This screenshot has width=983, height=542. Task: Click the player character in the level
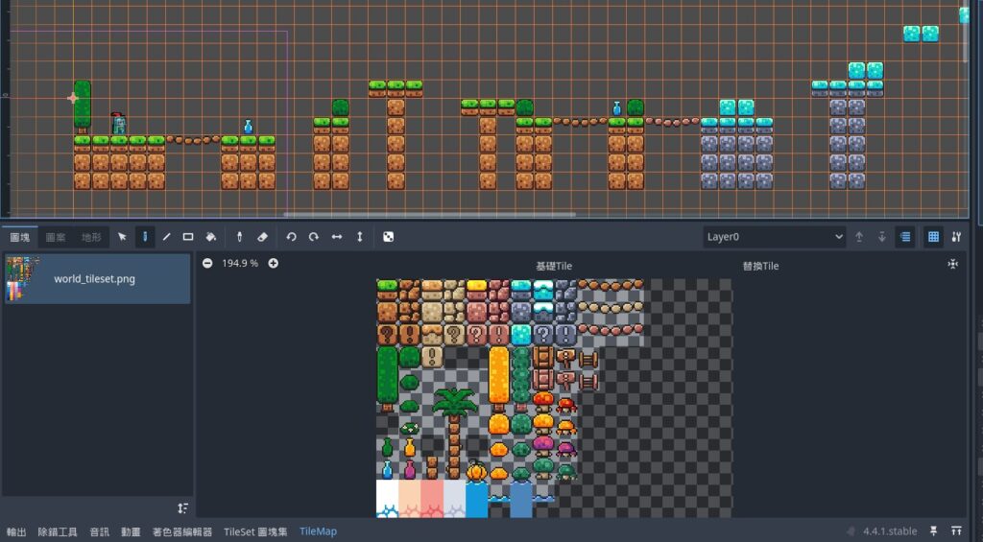118,124
